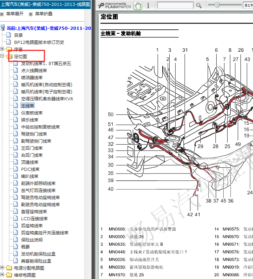Select the 定位图 folder label
Image resolution: width=253 pixels, height=279 pixels.
[x=21, y=56]
